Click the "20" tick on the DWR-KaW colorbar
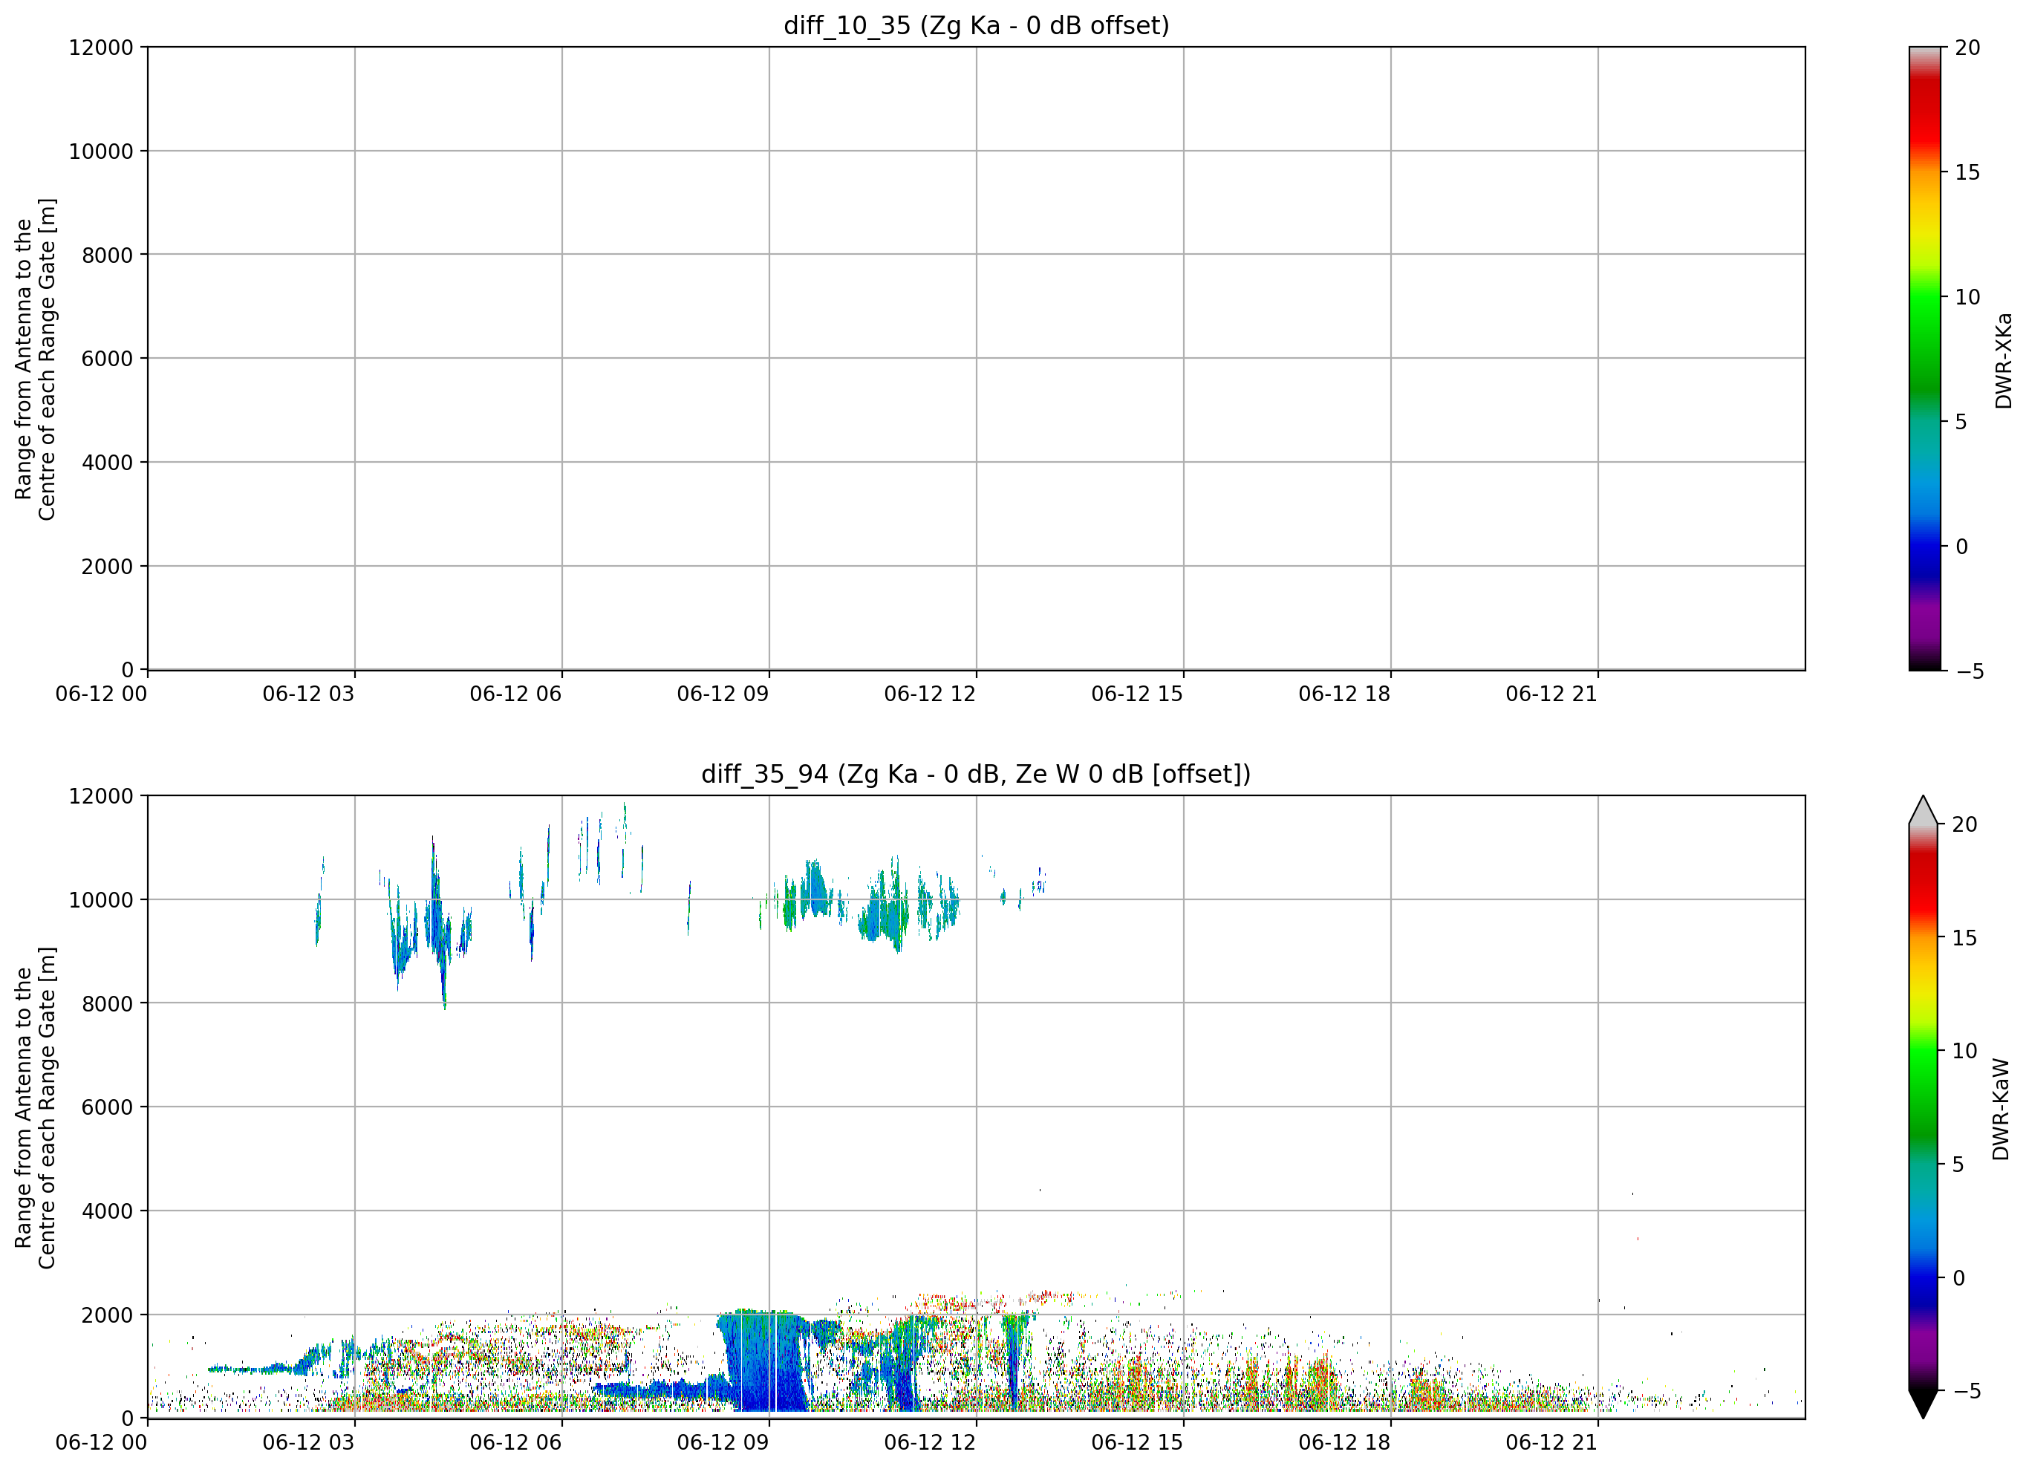 coord(1964,824)
